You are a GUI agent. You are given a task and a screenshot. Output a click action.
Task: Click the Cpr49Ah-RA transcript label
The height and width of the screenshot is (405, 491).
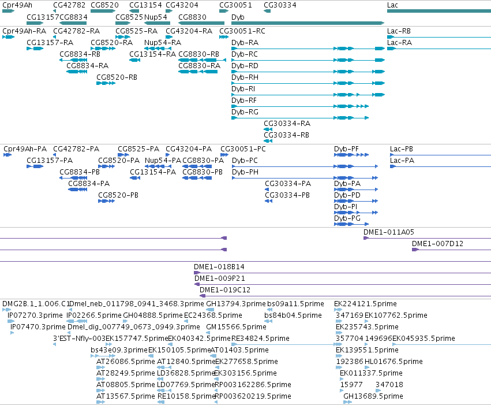click(x=24, y=31)
